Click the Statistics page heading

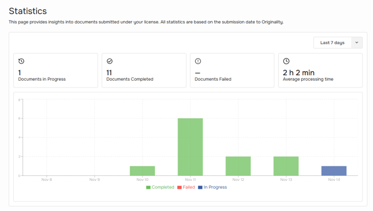coord(28,11)
